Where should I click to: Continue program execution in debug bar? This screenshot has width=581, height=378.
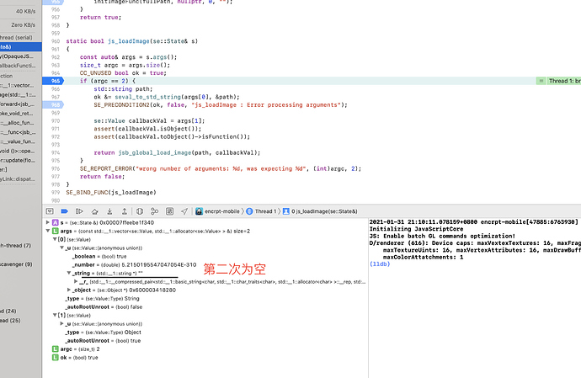(79, 211)
